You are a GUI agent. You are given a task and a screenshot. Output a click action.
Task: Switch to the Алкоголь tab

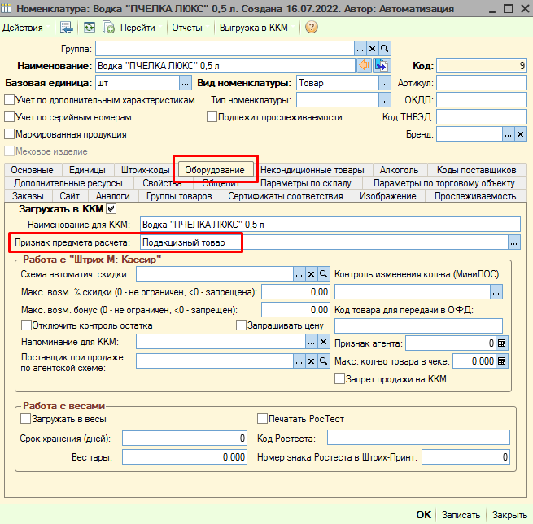click(x=399, y=169)
